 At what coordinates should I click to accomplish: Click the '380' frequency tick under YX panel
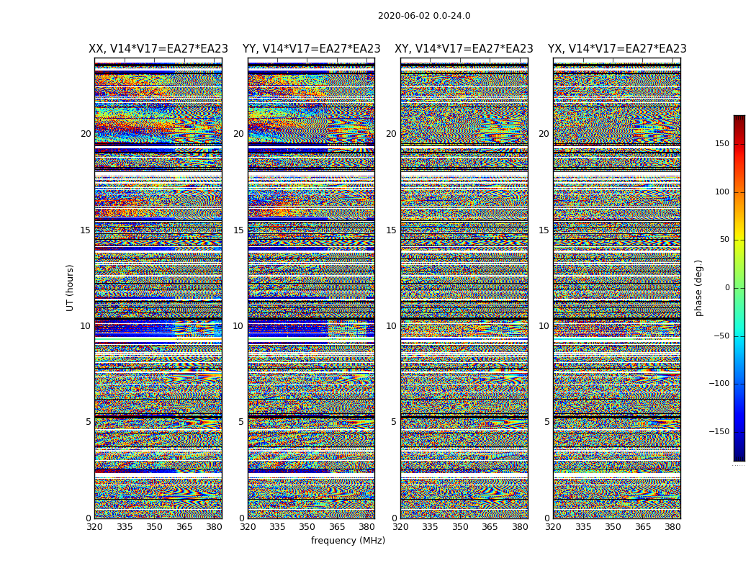point(672,527)
